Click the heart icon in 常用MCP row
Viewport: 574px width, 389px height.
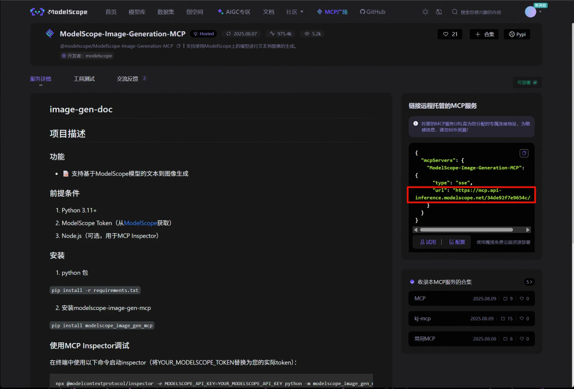pyautogui.click(x=522, y=339)
